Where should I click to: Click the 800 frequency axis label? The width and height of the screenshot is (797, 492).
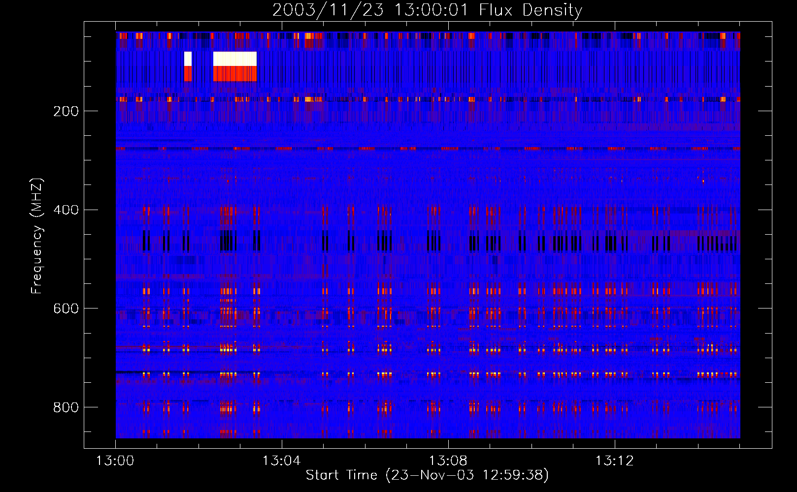click(66, 407)
